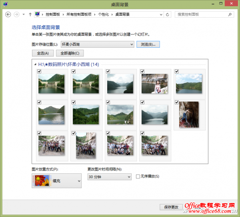
Task: Select the first dam reservoir thumbnail
Action: (x=52, y=84)
